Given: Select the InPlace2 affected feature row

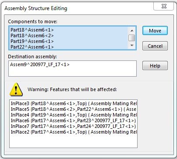Looking at the screenshot, I should tap(73, 132).
